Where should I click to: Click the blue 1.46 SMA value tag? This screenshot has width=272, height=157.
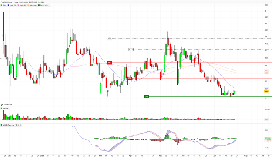(266, 88)
